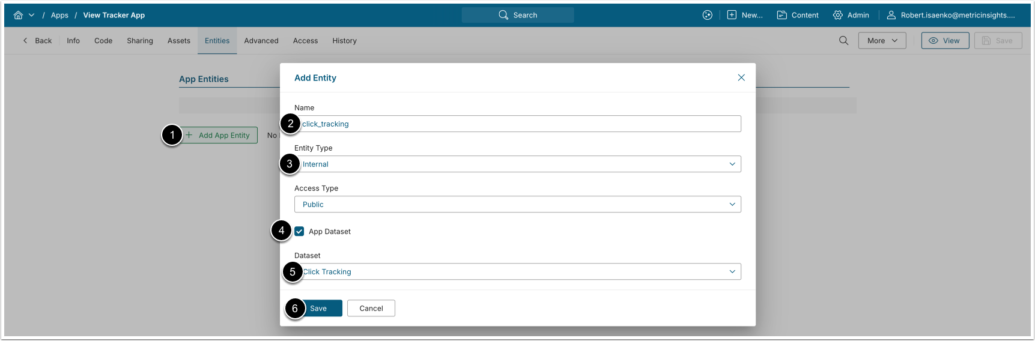Click the Cancel button
Image resolution: width=1035 pixels, height=341 pixels.
(x=371, y=308)
